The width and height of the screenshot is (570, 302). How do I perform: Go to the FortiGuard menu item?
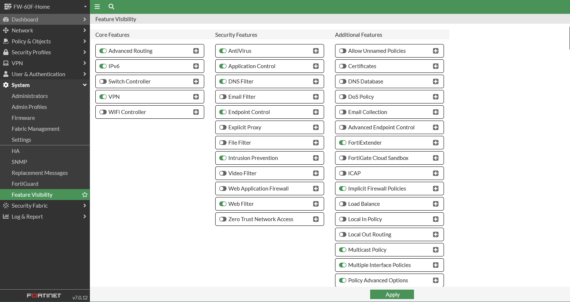25,184
